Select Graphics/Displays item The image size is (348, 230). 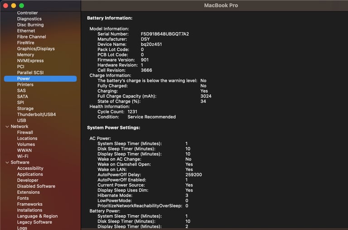coord(36,49)
